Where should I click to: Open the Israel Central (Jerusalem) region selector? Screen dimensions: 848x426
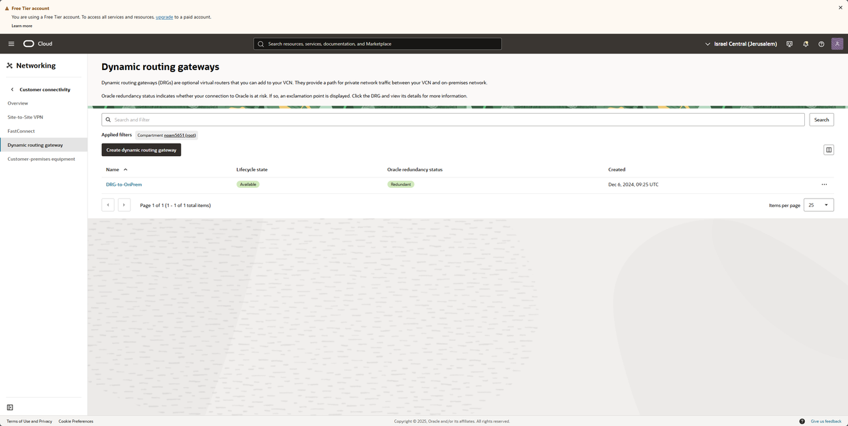pyautogui.click(x=741, y=44)
